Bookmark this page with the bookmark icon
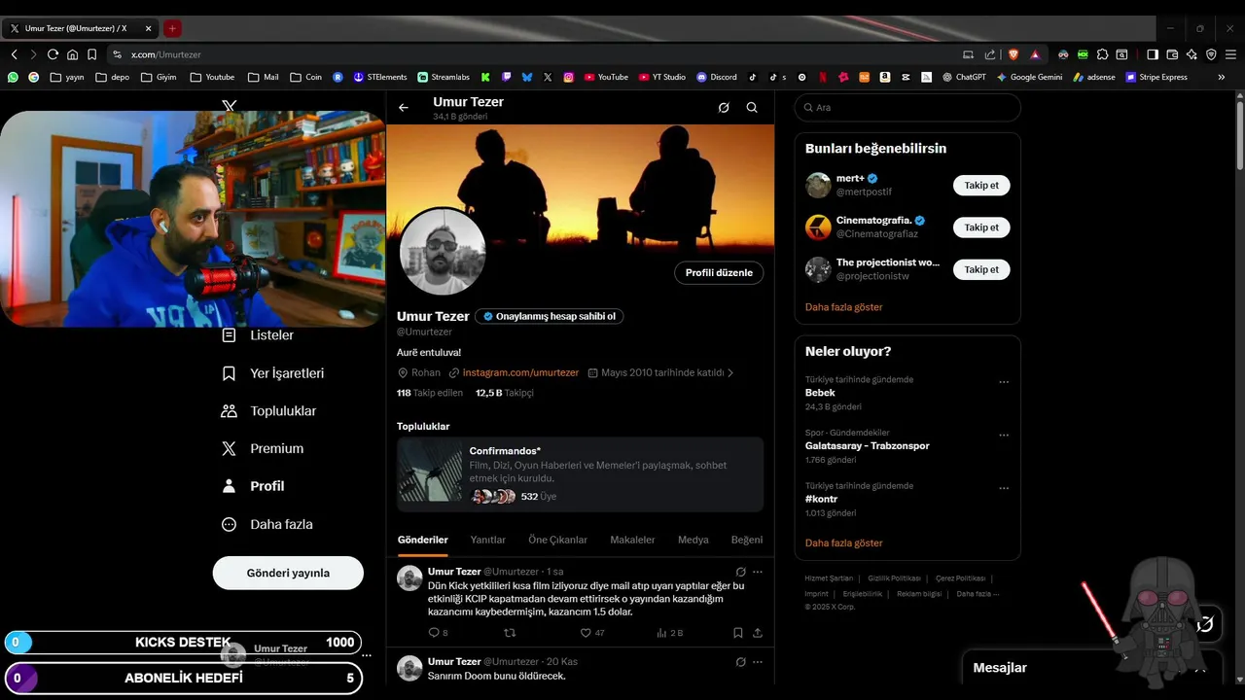The width and height of the screenshot is (1245, 700). [x=91, y=54]
